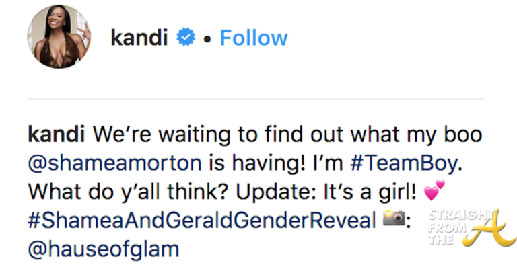Follow the kandi account
Image resolution: width=517 pixels, height=275 pixels.
(x=254, y=38)
